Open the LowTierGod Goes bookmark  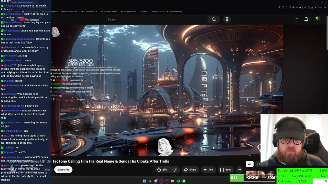point(70,11)
